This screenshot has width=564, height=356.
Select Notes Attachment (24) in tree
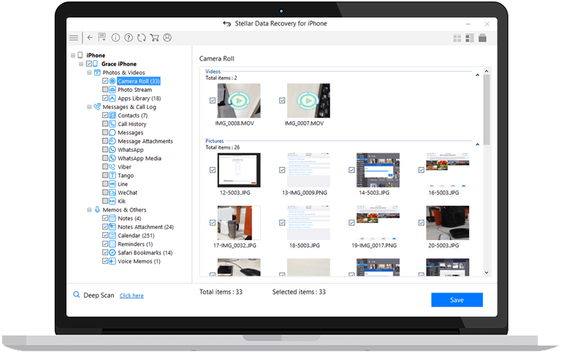point(145,227)
